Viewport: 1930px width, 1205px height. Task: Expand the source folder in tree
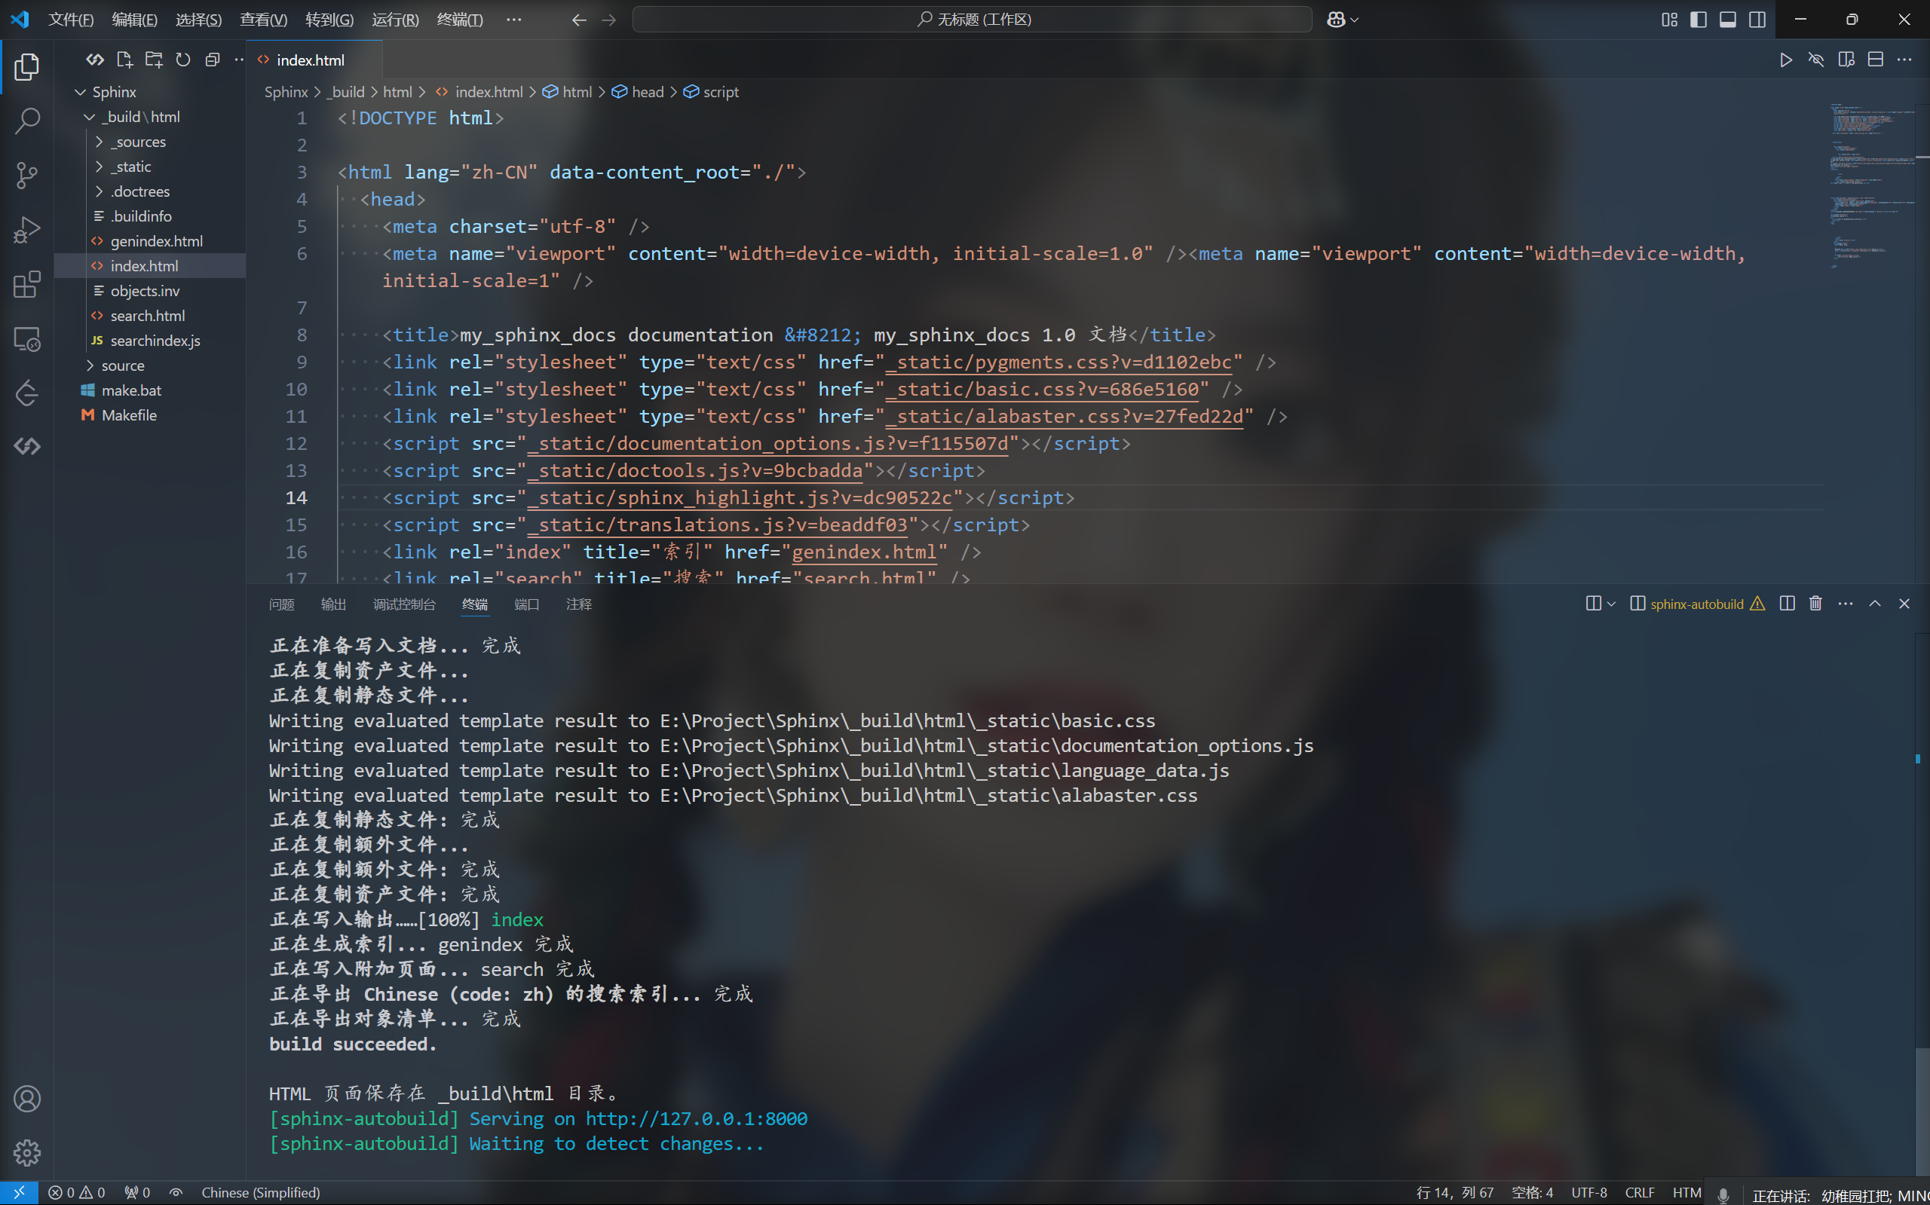(123, 365)
